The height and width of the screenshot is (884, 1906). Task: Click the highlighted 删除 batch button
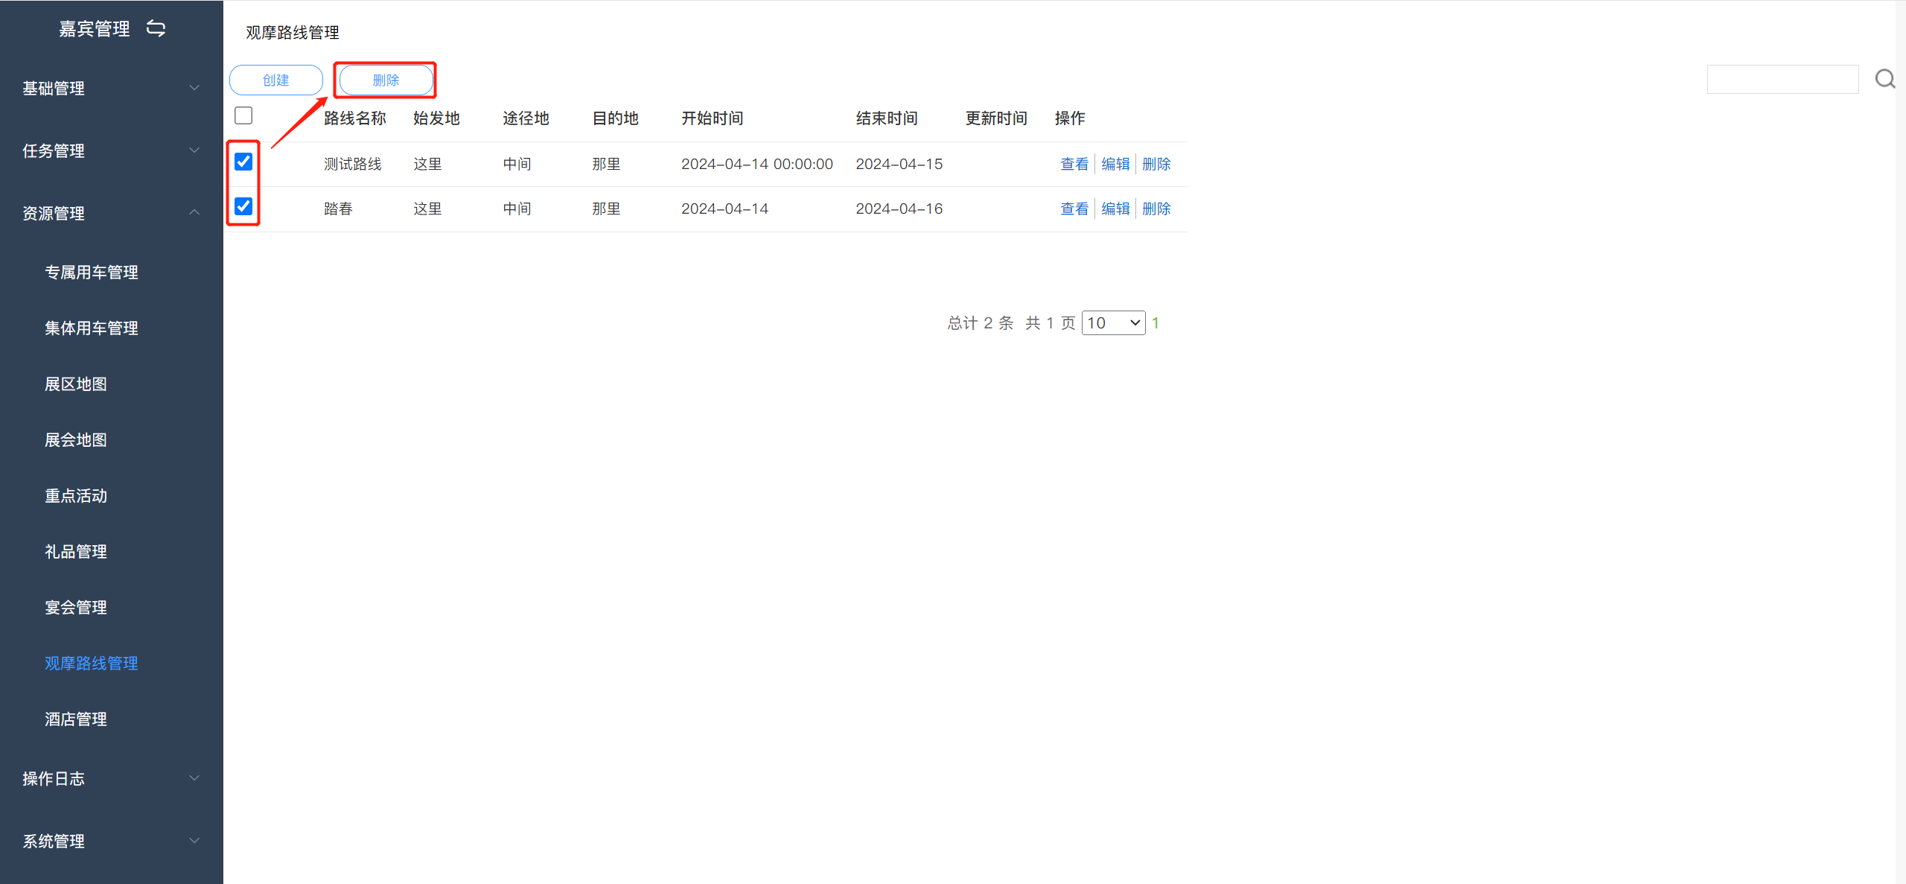point(386,80)
